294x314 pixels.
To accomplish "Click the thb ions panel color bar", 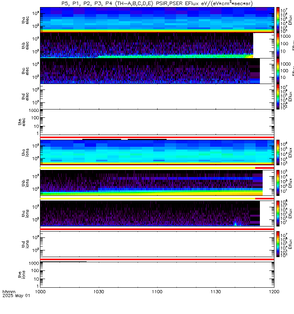I will [x=278, y=183].
